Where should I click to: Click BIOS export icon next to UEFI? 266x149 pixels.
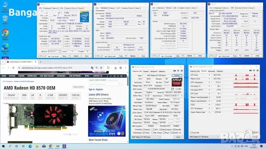coord(172,89)
